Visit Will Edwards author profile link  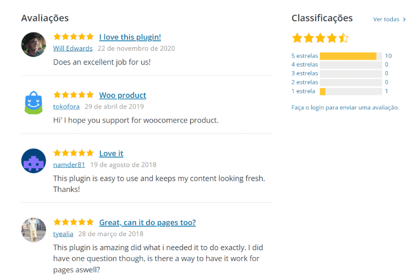(73, 48)
